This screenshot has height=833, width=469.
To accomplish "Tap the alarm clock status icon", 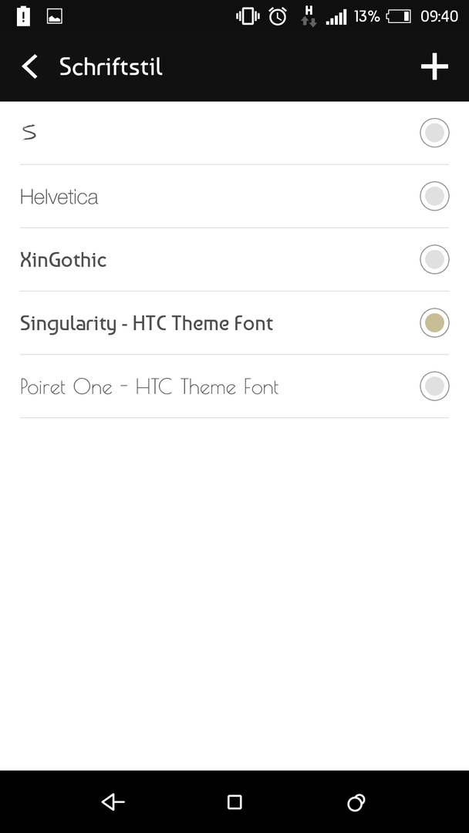I will point(278,16).
